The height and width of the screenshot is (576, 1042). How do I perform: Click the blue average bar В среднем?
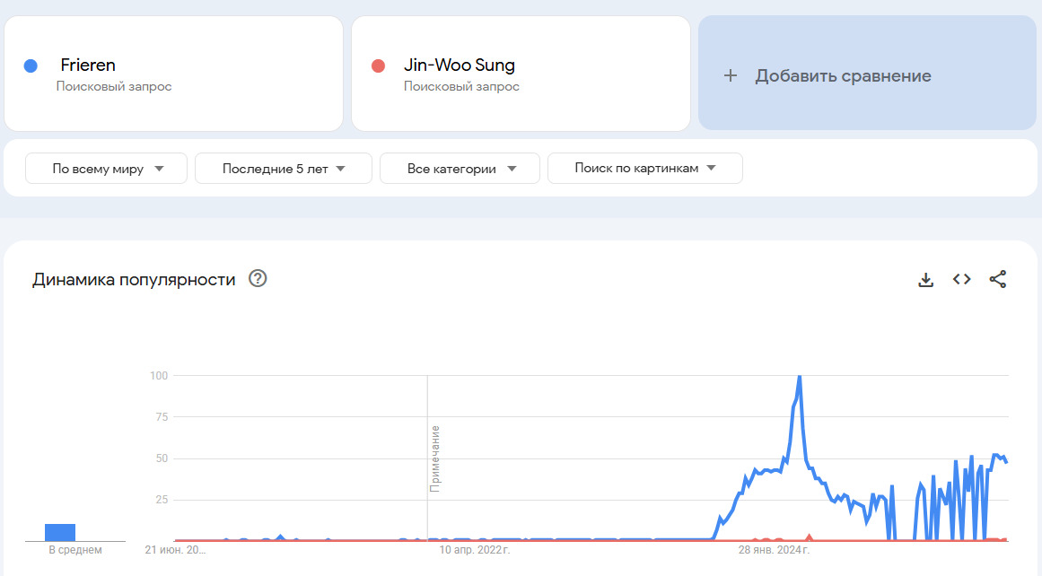click(x=60, y=532)
